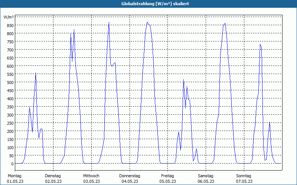Click the date '04.05.23'
Viewport: 297px width, 185px height.
coord(130,181)
